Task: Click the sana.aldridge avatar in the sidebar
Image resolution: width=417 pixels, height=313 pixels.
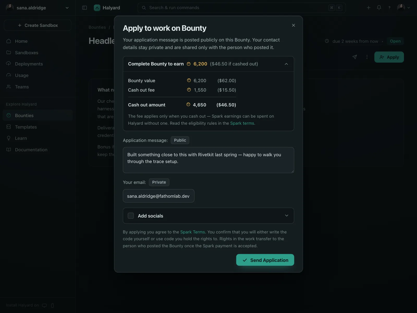Action: click(x=10, y=8)
